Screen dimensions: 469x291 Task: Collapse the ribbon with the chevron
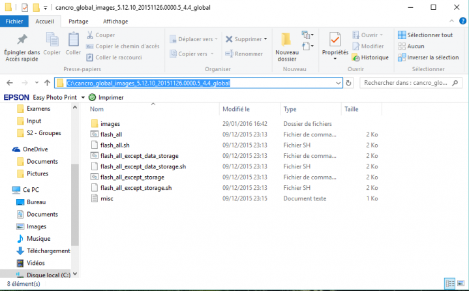[451, 21]
